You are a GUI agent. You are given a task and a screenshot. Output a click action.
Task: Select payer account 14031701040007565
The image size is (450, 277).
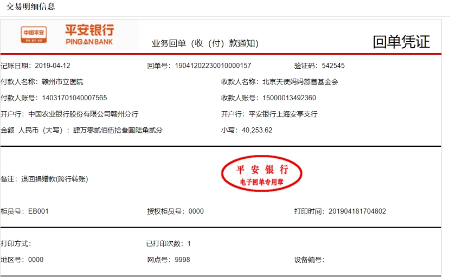click(74, 98)
